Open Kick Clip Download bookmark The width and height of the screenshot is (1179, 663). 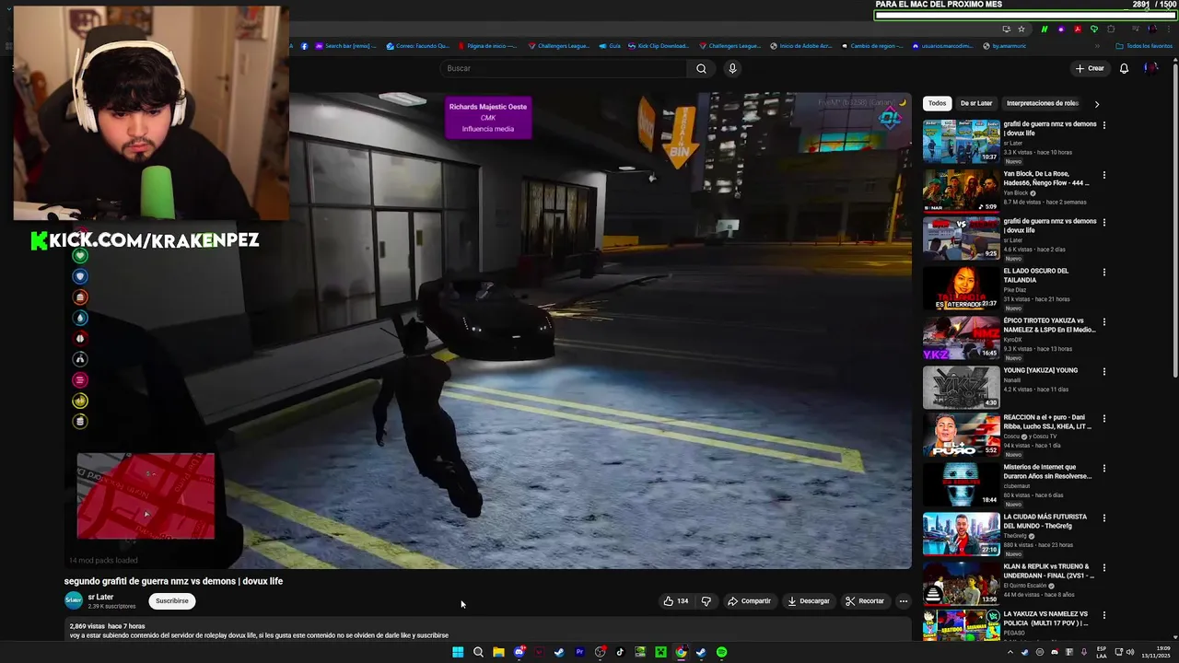[x=658, y=46]
